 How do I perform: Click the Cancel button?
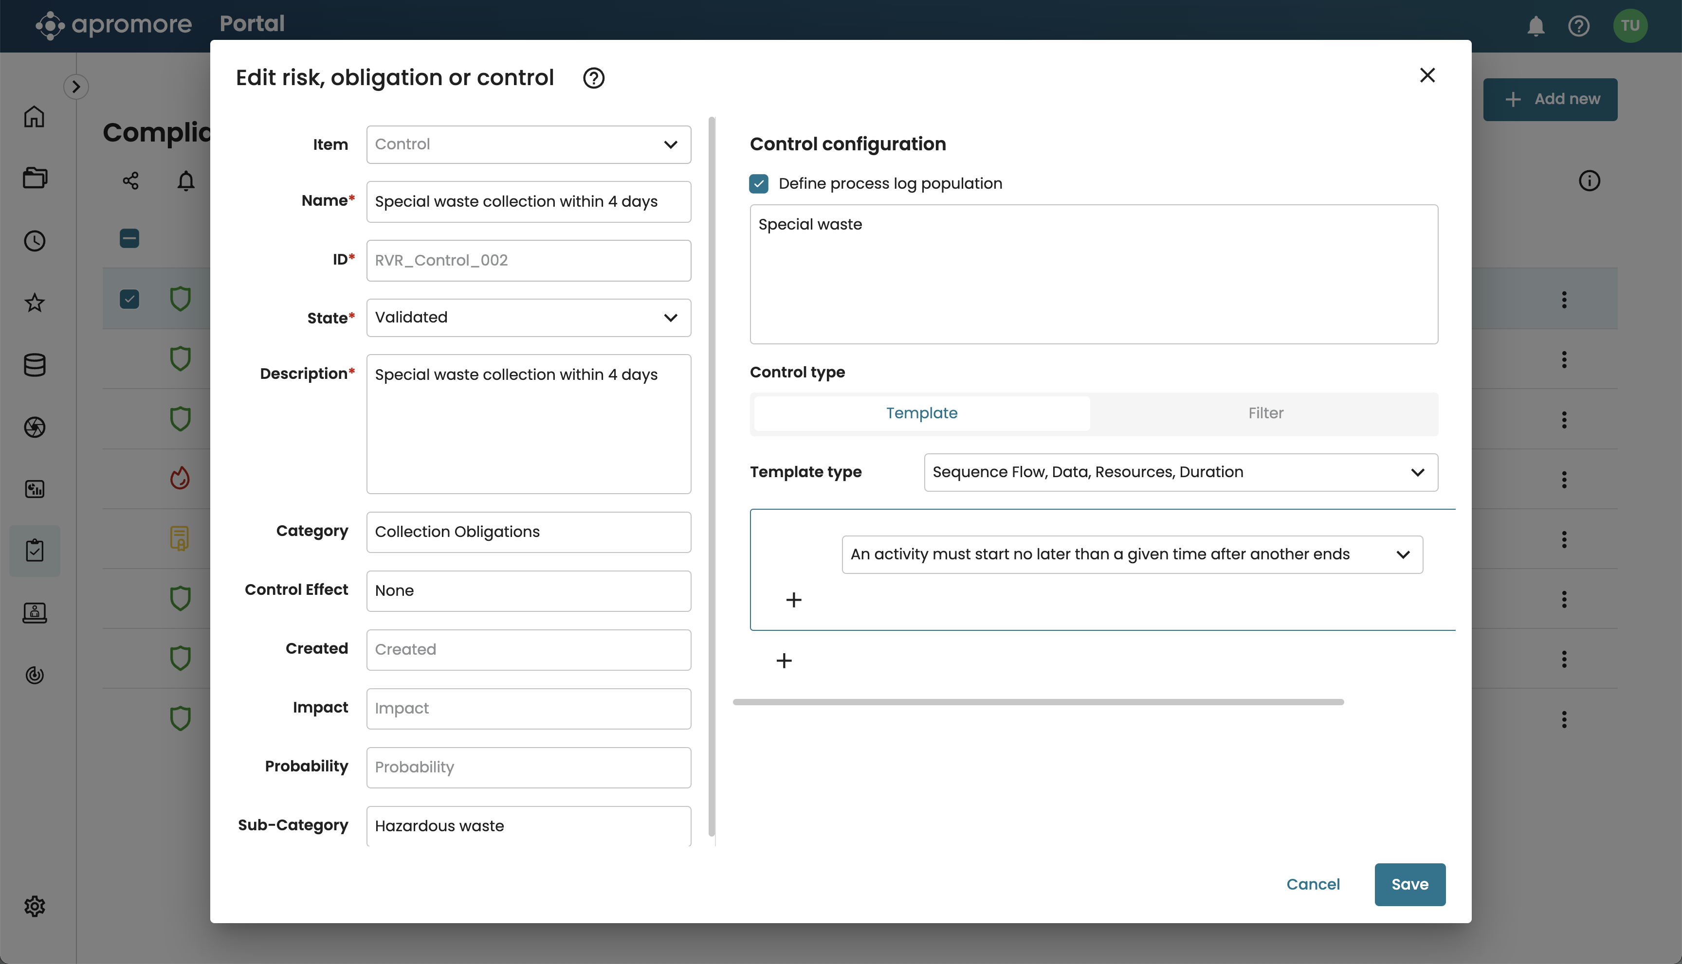1312,885
